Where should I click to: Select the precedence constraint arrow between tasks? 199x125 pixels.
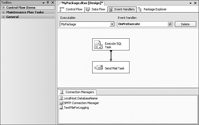pyautogui.click(x=111, y=56)
